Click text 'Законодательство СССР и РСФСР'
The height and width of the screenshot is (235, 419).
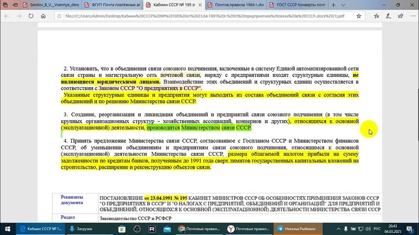(x=136, y=218)
